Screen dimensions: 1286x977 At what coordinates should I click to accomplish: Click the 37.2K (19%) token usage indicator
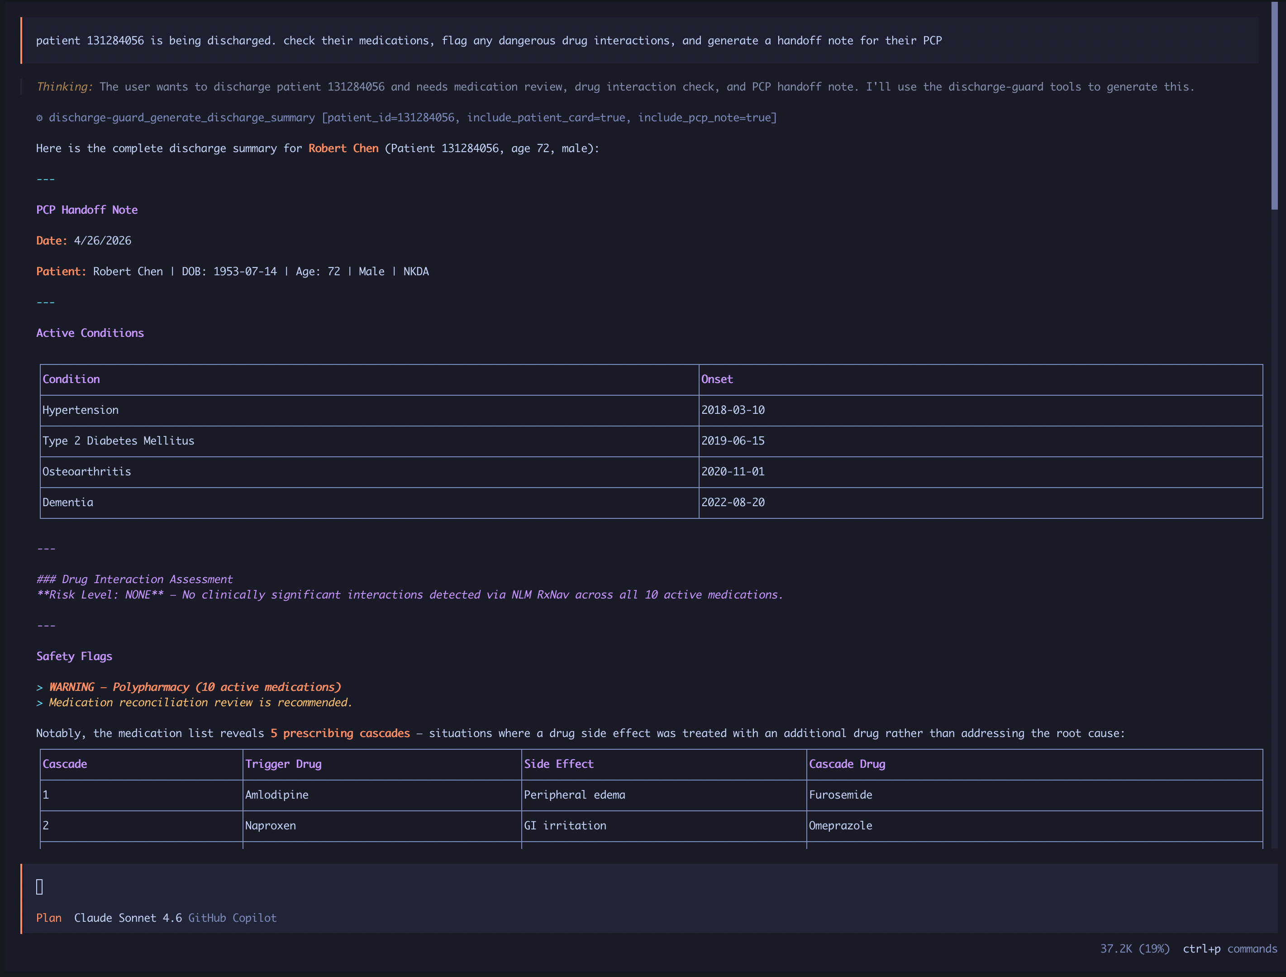(1134, 948)
